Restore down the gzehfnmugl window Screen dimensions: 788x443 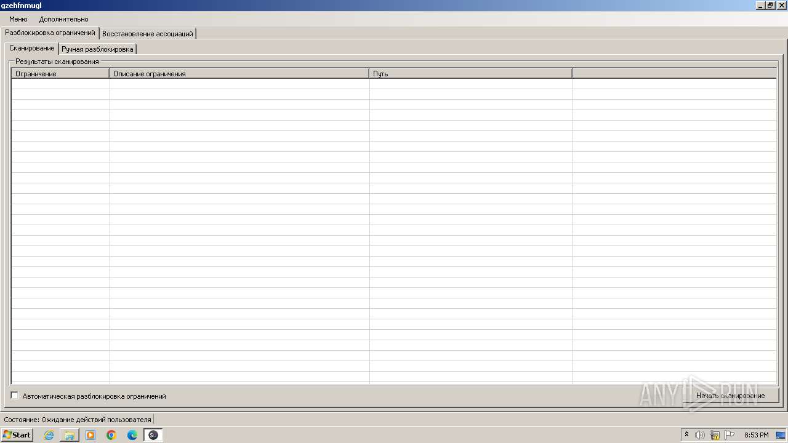pyautogui.click(x=770, y=6)
